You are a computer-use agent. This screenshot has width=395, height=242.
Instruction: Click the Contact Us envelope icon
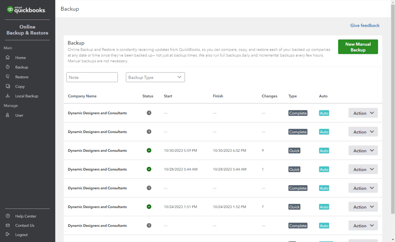(8, 225)
